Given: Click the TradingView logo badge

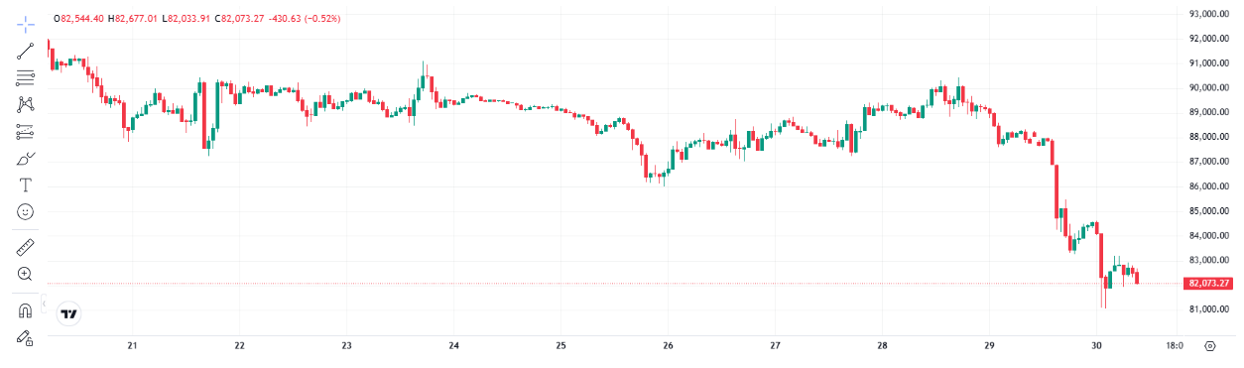Looking at the screenshot, I should [x=69, y=314].
